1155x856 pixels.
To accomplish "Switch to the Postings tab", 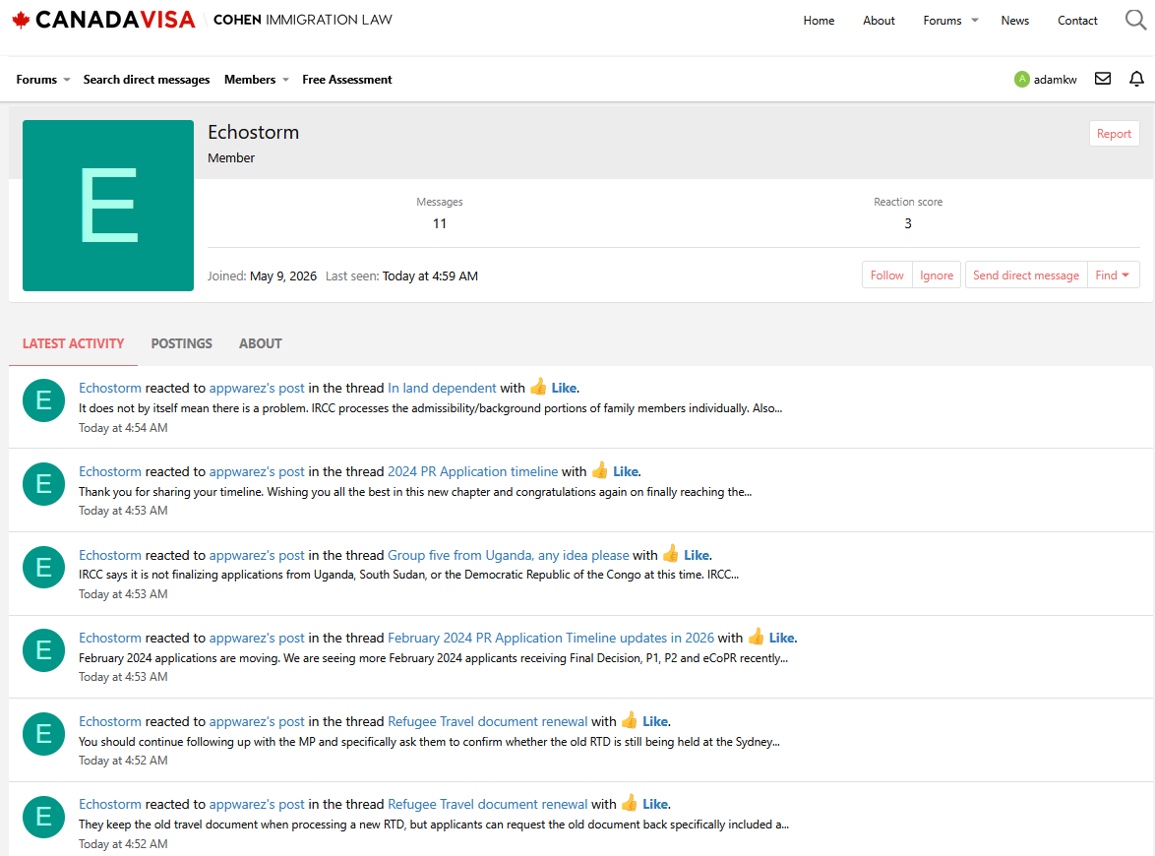I will [181, 343].
